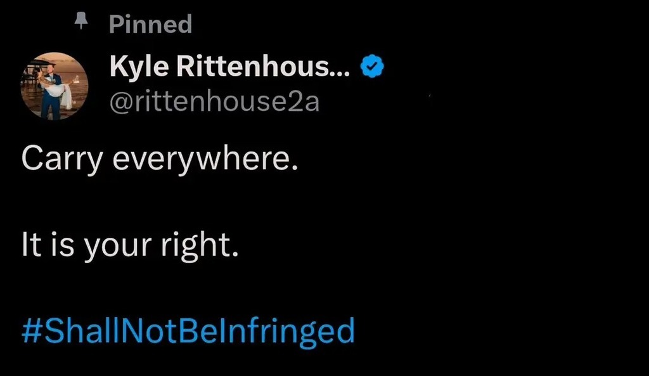Click the "It is your right." line
This screenshot has width=649, height=376.
[130, 245]
